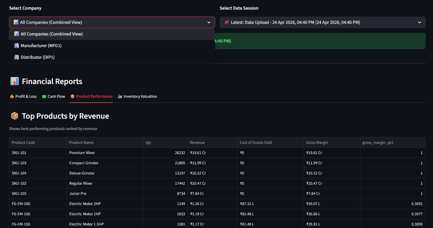Sort by Product Name column header
433x228 pixels.
(x=105, y=142)
